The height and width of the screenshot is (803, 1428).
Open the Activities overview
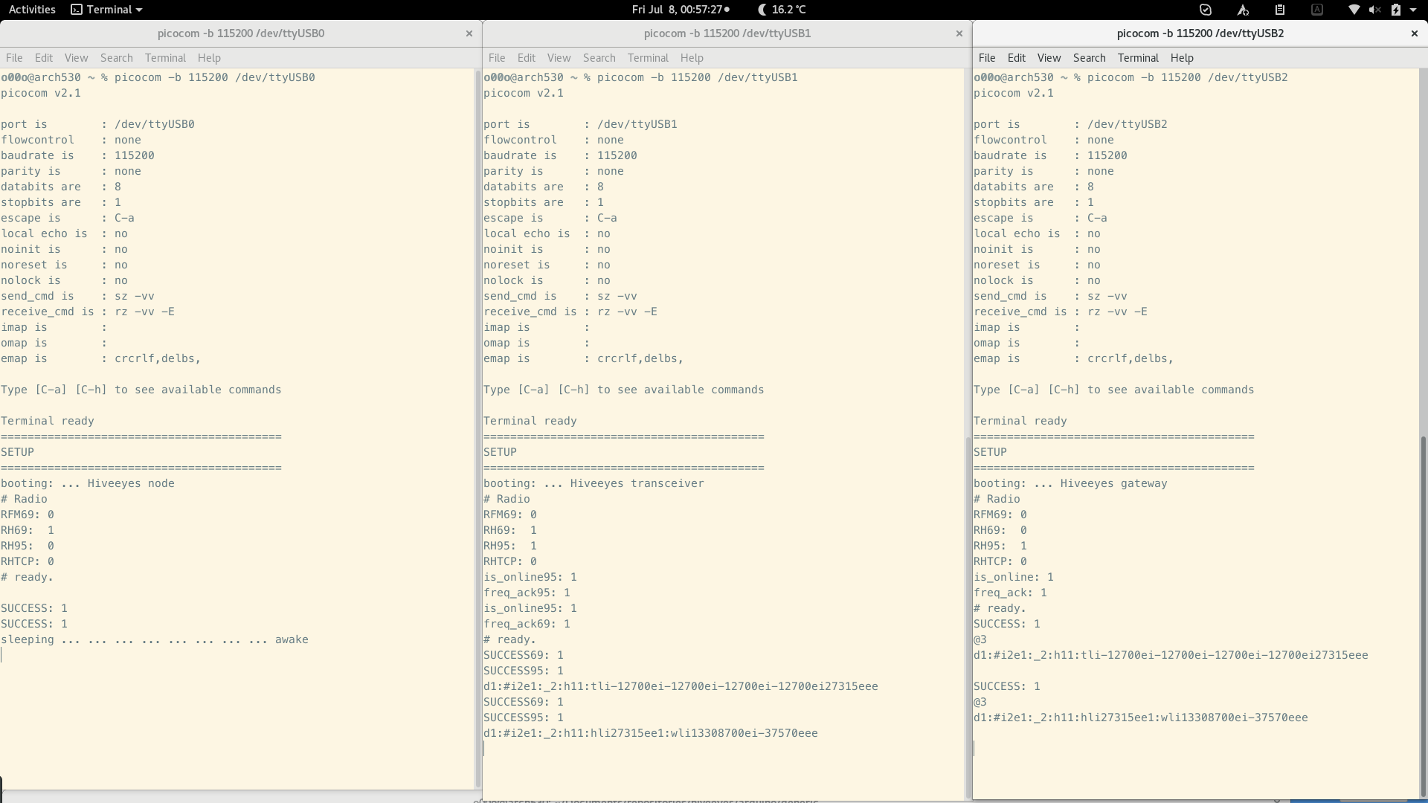[32, 10]
